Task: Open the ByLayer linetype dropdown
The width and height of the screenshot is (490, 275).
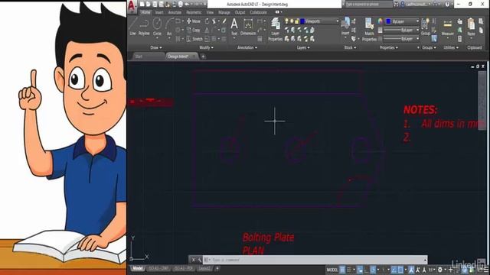Action: pyautogui.click(x=417, y=39)
